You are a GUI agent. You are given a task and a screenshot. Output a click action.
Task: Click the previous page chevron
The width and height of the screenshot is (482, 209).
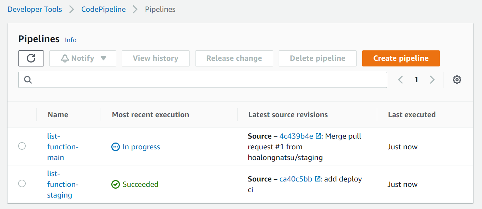400,80
